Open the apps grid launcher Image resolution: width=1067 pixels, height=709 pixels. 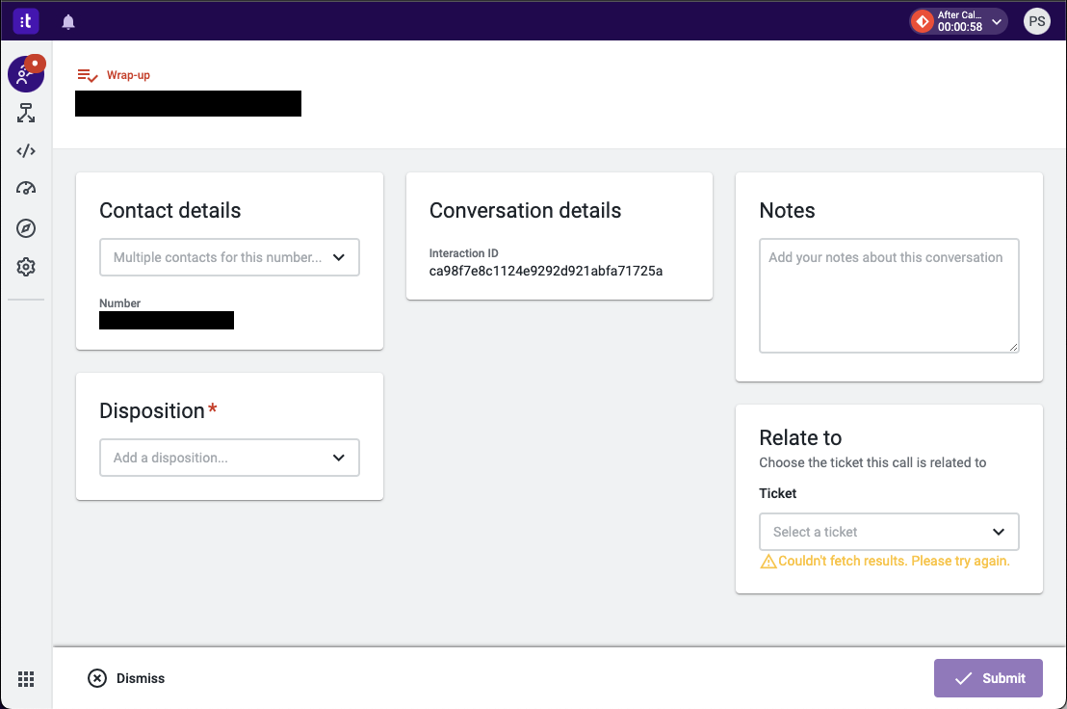pos(26,679)
